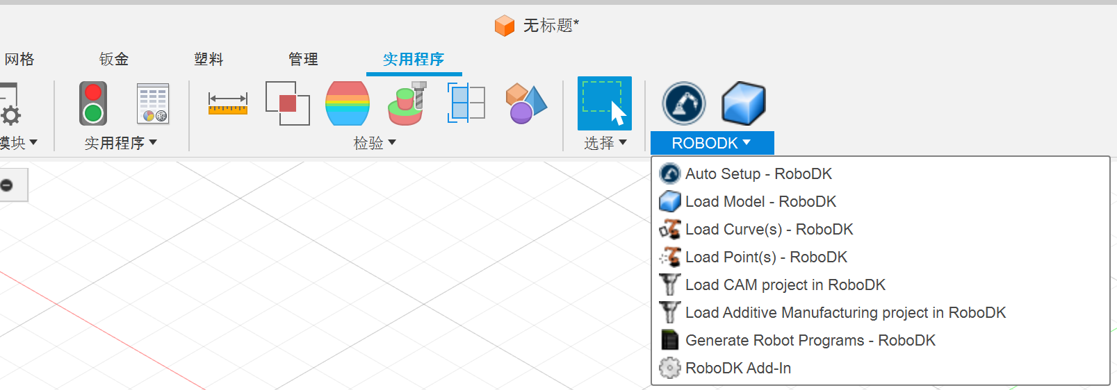Image resolution: width=1117 pixels, height=390 pixels.
Task: Click the machining accessibility analysis icon
Action: [407, 103]
